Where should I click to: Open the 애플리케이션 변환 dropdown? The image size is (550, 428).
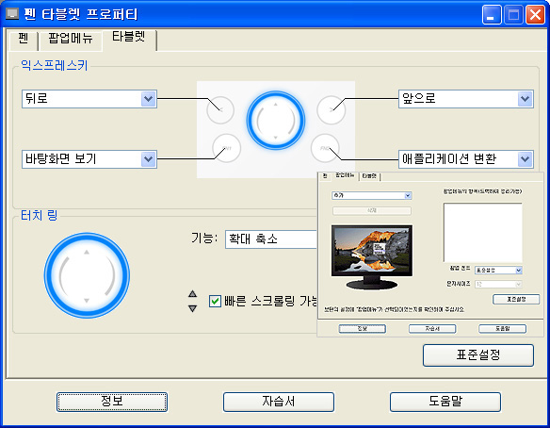click(526, 159)
